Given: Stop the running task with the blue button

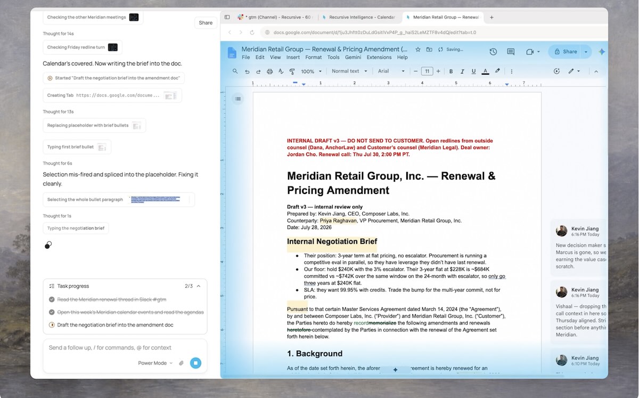Looking at the screenshot, I should [x=195, y=363].
